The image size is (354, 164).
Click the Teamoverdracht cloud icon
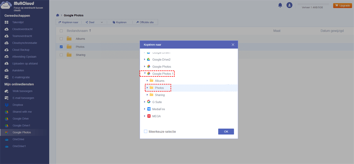[x=6, y=36]
